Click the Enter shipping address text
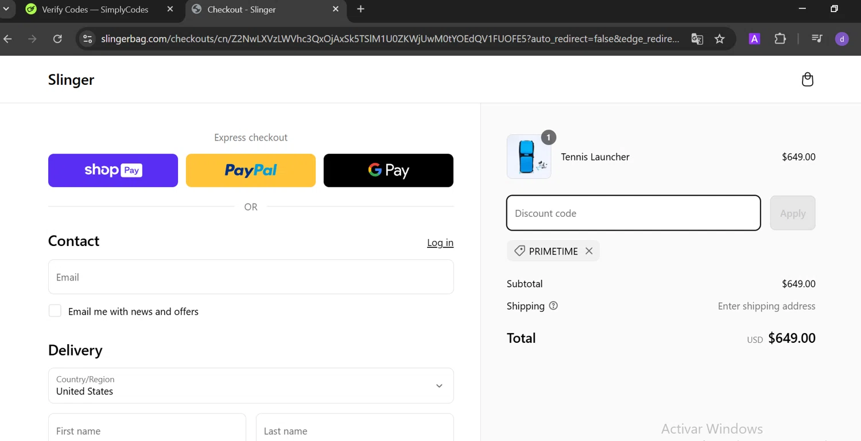This screenshot has height=441, width=861. pos(766,306)
